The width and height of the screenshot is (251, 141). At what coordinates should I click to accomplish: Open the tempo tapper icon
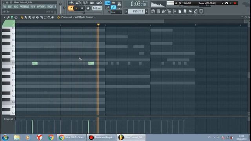tap(190, 11)
